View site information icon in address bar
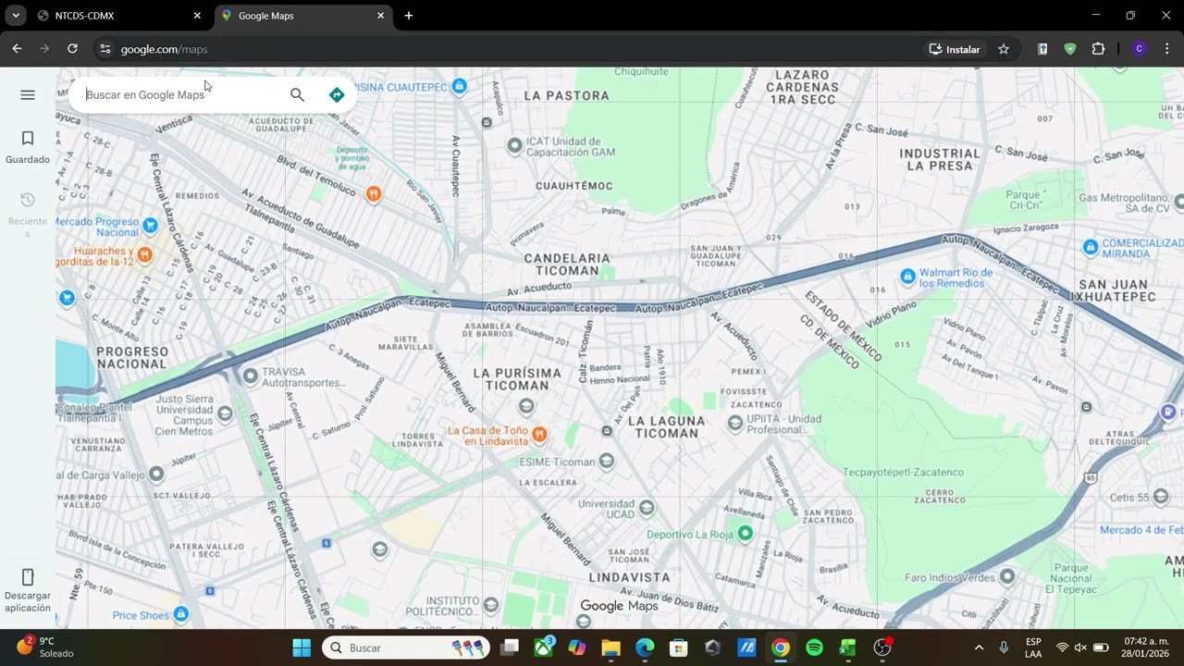Screen dimensions: 1184x666 point(105,49)
